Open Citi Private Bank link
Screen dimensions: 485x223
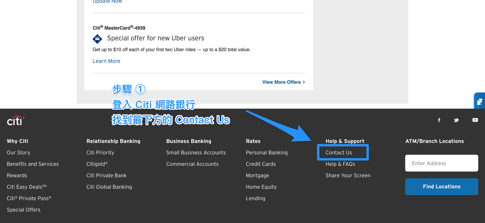(x=106, y=175)
